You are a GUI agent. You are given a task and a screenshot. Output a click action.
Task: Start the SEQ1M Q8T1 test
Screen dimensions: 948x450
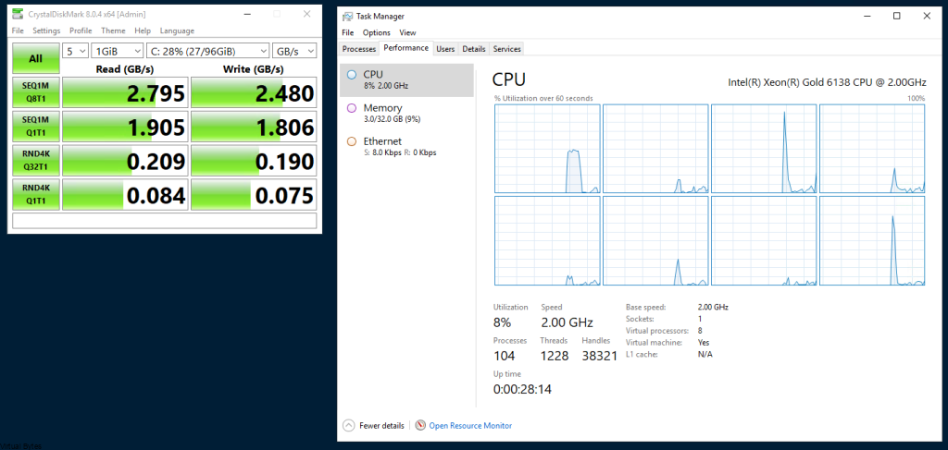(36, 92)
